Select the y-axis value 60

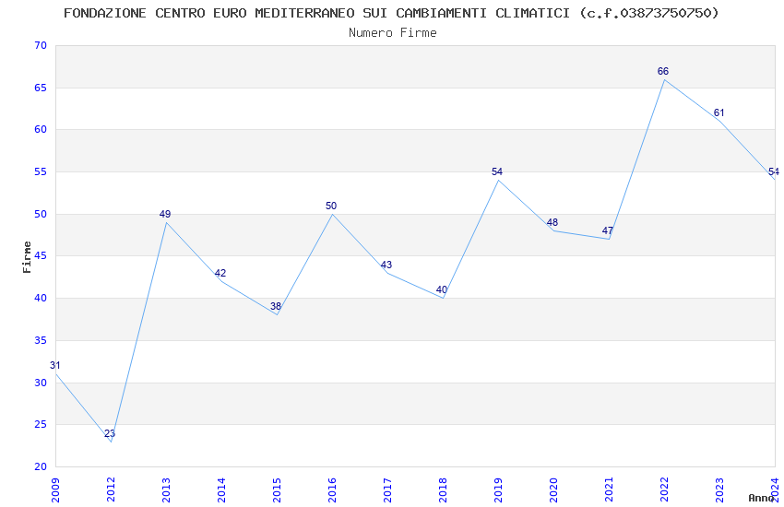(x=41, y=129)
